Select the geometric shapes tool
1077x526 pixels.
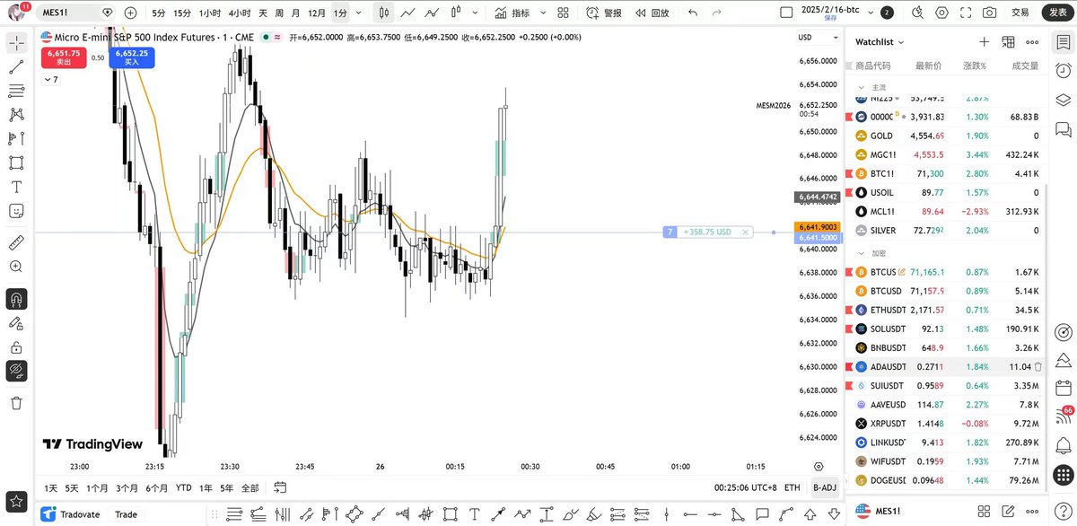pos(16,162)
